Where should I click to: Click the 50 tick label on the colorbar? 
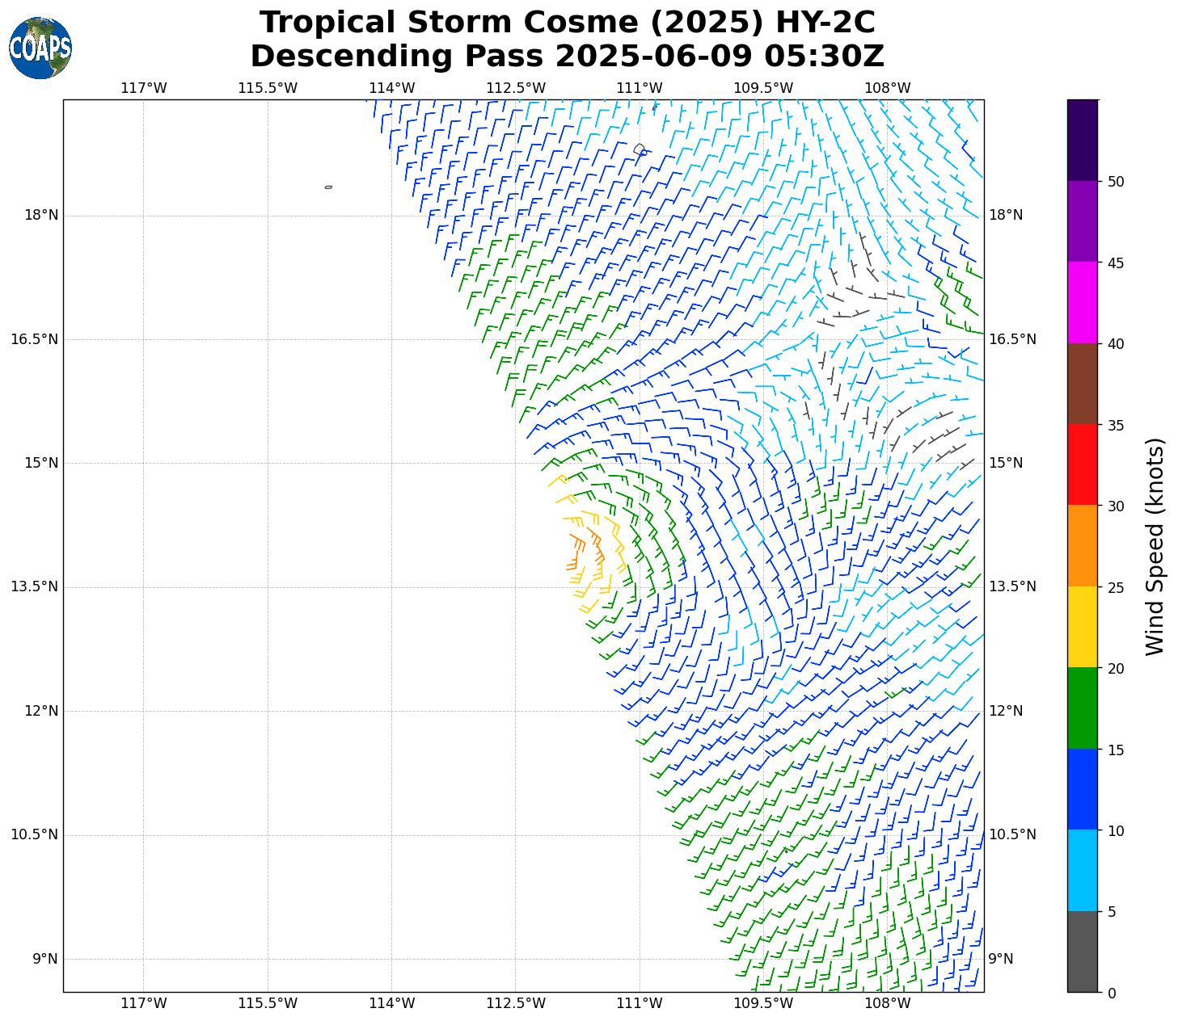(1116, 182)
